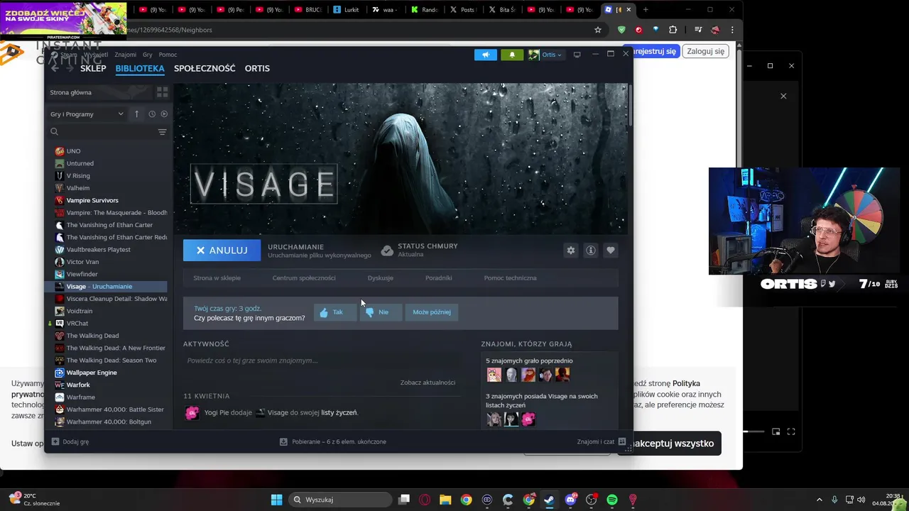Open File Explorer from taskbar
This screenshot has width=909, height=511.
[x=445, y=500]
